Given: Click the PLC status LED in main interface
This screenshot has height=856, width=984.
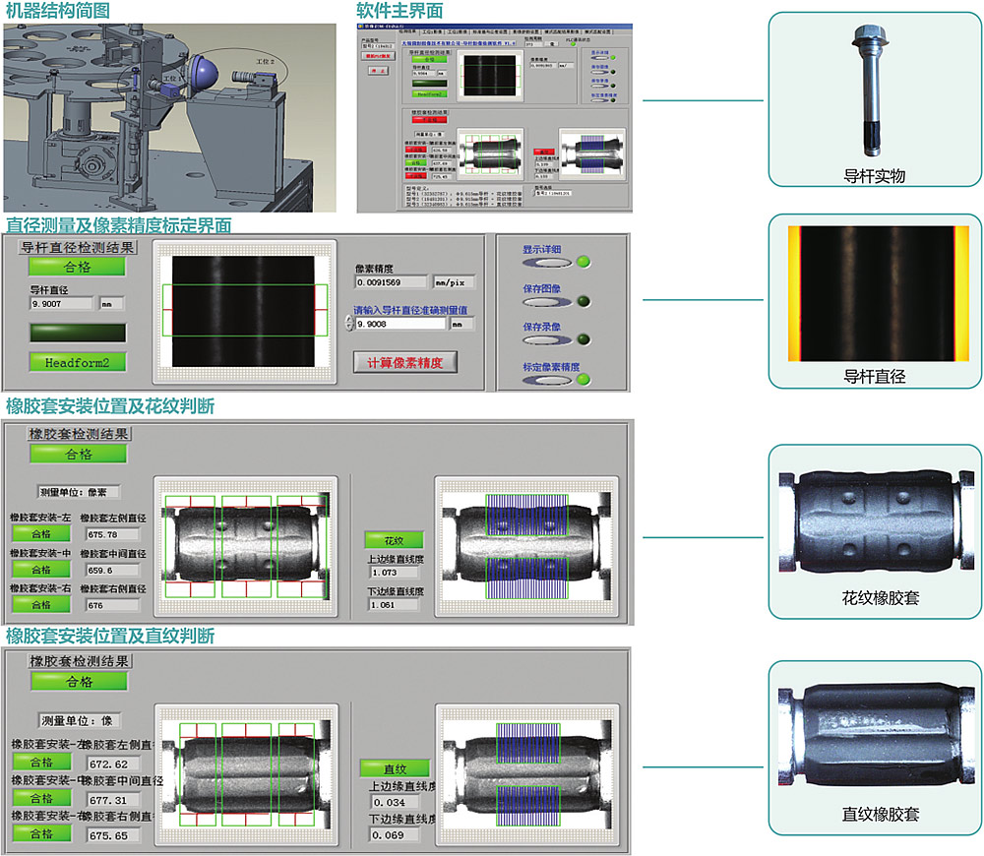Looking at the screenshot, I should click(x=573, y=43).
